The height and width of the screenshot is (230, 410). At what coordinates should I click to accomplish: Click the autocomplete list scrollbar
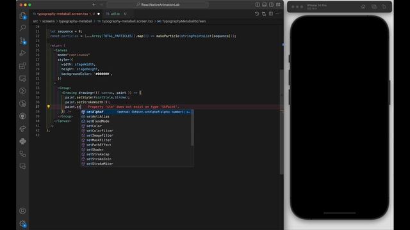point(192,128)
